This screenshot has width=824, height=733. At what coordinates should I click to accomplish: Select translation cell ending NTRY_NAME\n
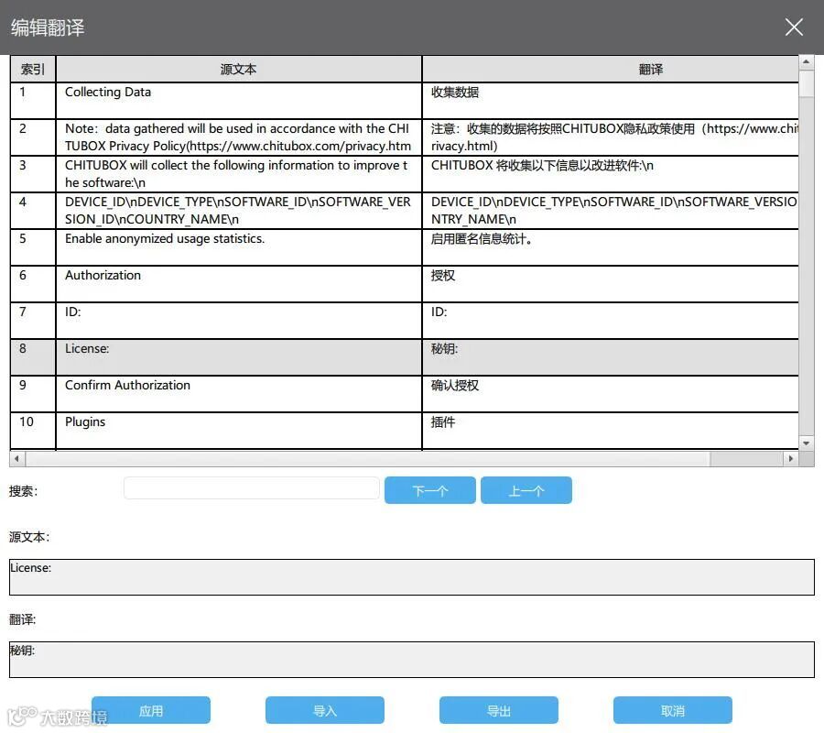[611, 211]
